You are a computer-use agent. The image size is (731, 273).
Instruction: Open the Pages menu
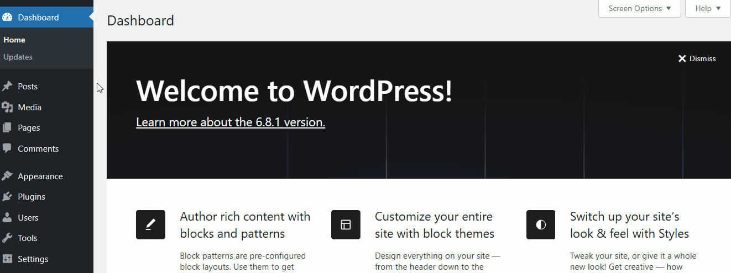coord(46,128)
